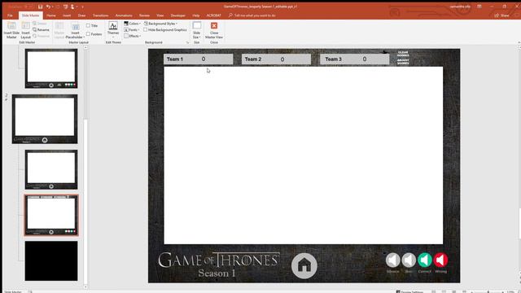Click the Adjust Scores text button
The image size is (521, 293).
tap(403, 62)
